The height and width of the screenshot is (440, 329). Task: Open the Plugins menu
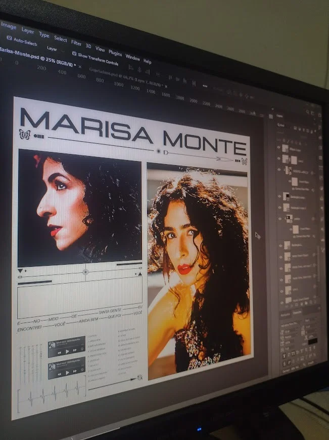[x=115, y=53]
